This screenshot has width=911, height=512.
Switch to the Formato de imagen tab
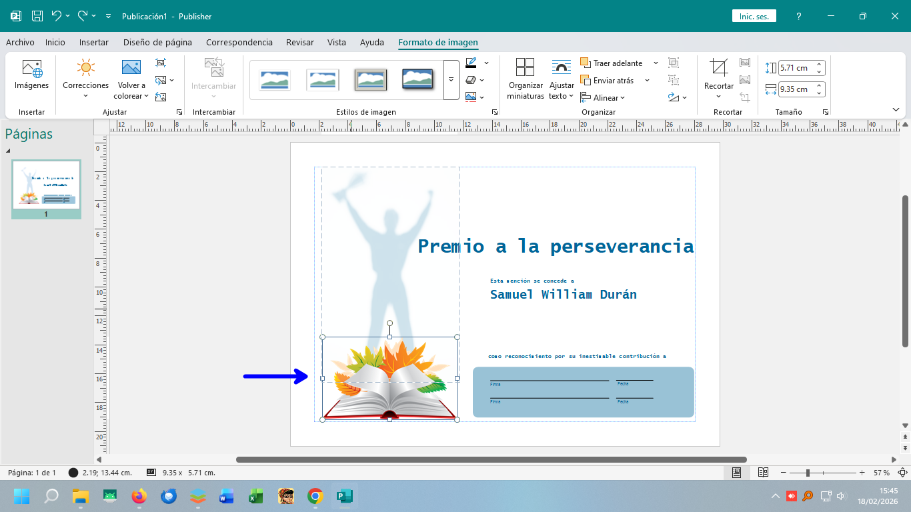(x=437, y=41)
